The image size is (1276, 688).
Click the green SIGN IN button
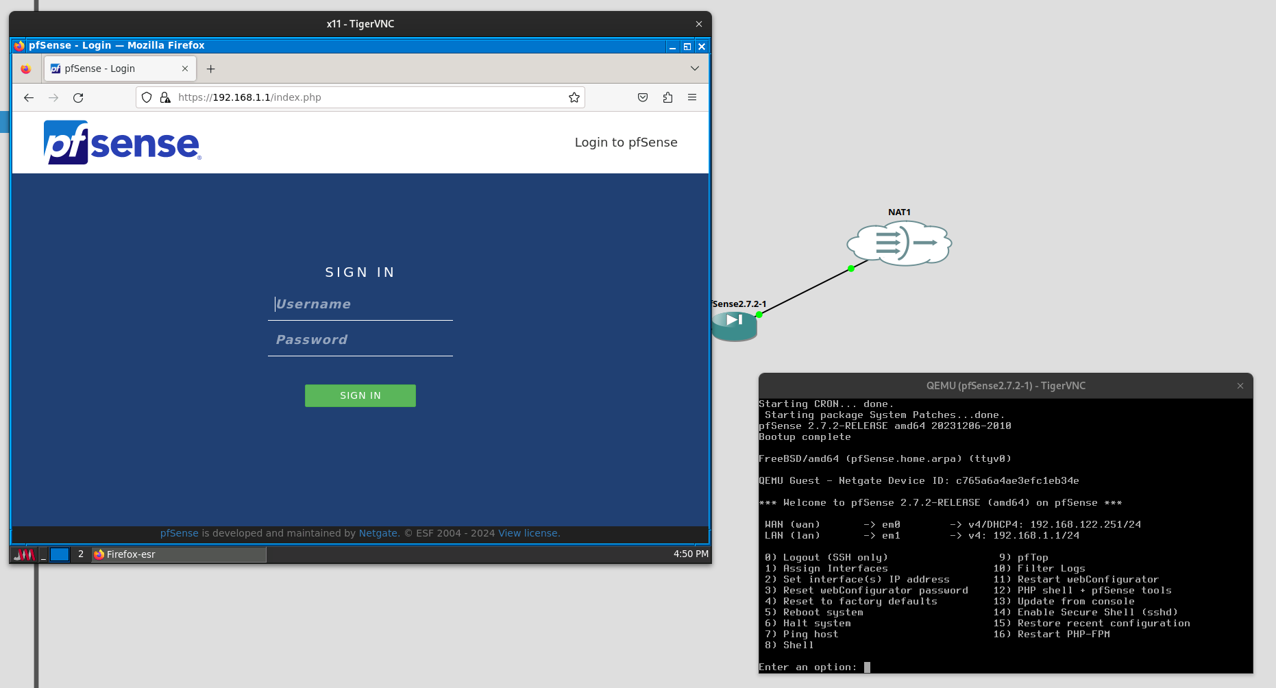(x=360, y=395)
